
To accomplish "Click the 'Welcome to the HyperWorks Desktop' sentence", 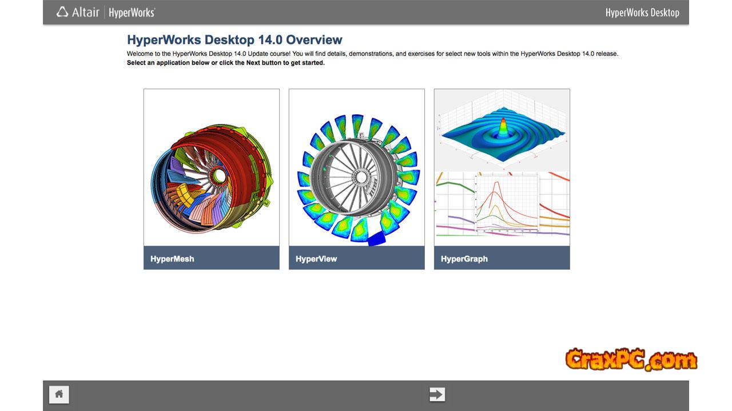I will [373, 54].
